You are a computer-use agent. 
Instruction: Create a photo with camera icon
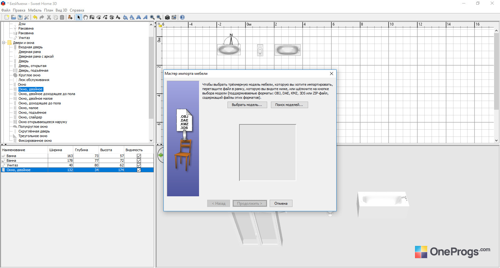tap(167, 17)
